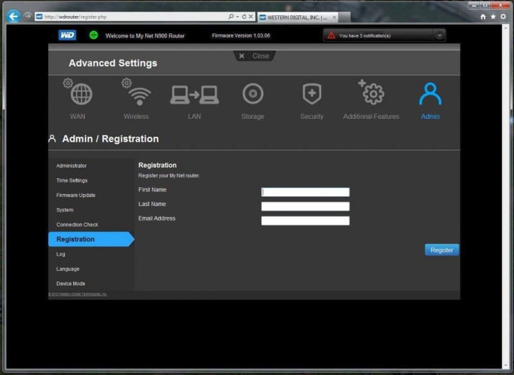This screenshot has height=375, width=514.
Task: Open browser tools gear icon
Action: click(503, 17)
